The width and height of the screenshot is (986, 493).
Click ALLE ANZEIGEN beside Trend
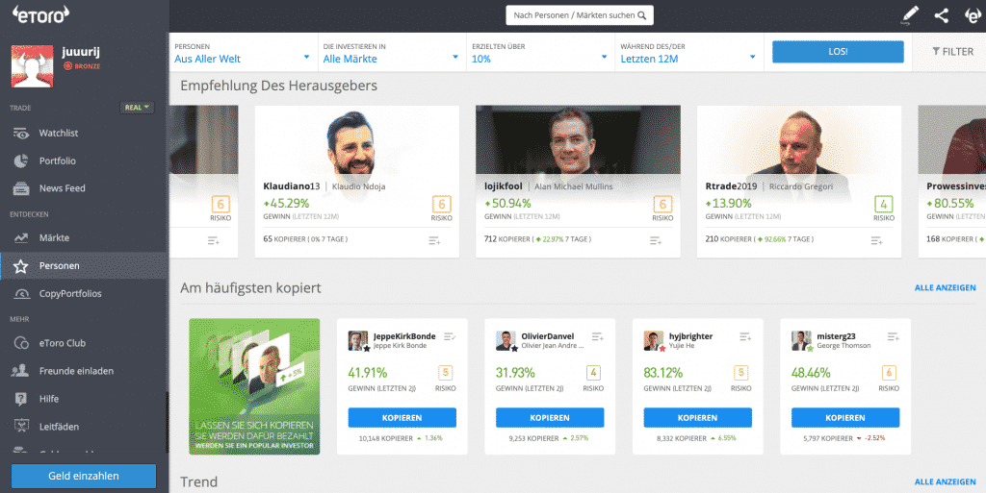946,481
